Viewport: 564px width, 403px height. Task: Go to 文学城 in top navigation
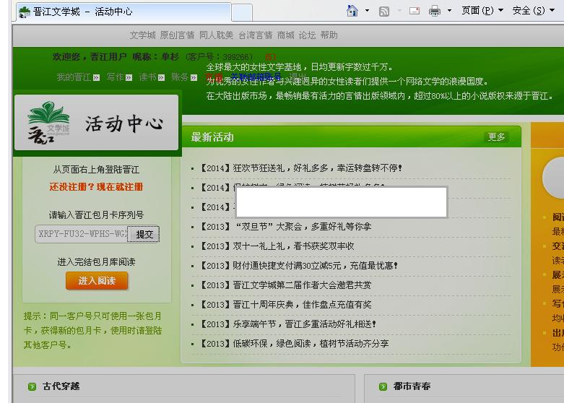pyautogui.click(x=142, y=35)
